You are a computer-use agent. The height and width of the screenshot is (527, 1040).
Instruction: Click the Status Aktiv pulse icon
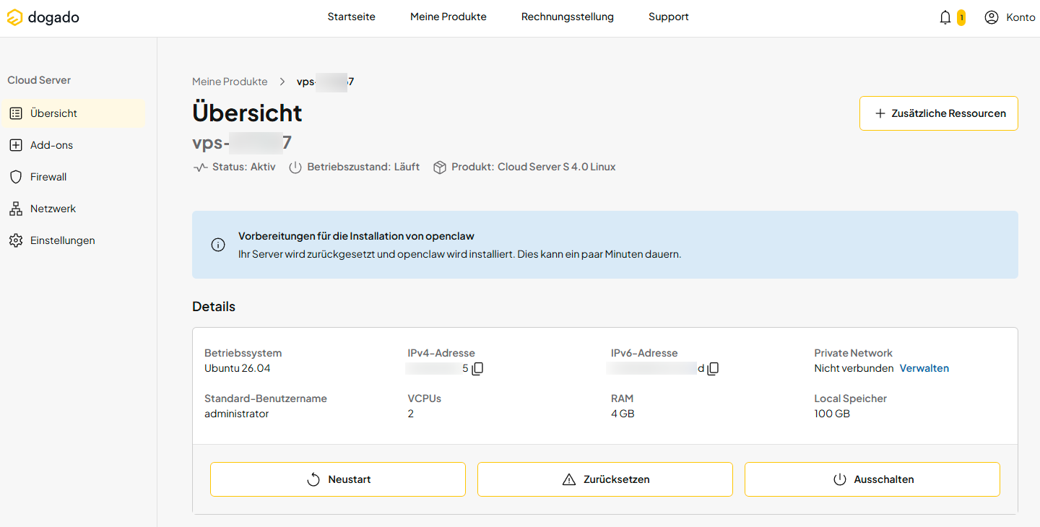point(200,167)
